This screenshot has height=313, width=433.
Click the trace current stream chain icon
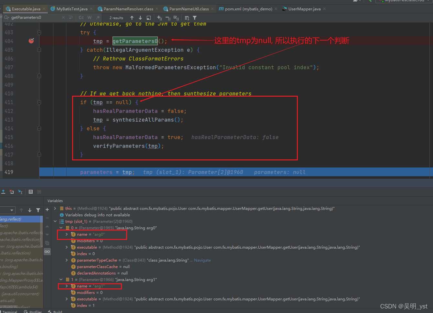[39, 192]
